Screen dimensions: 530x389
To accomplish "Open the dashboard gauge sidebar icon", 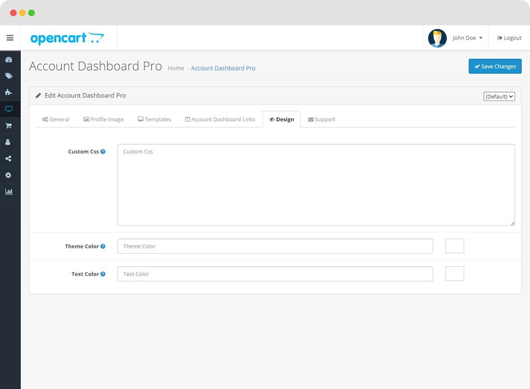I will (x=9, y=60).
